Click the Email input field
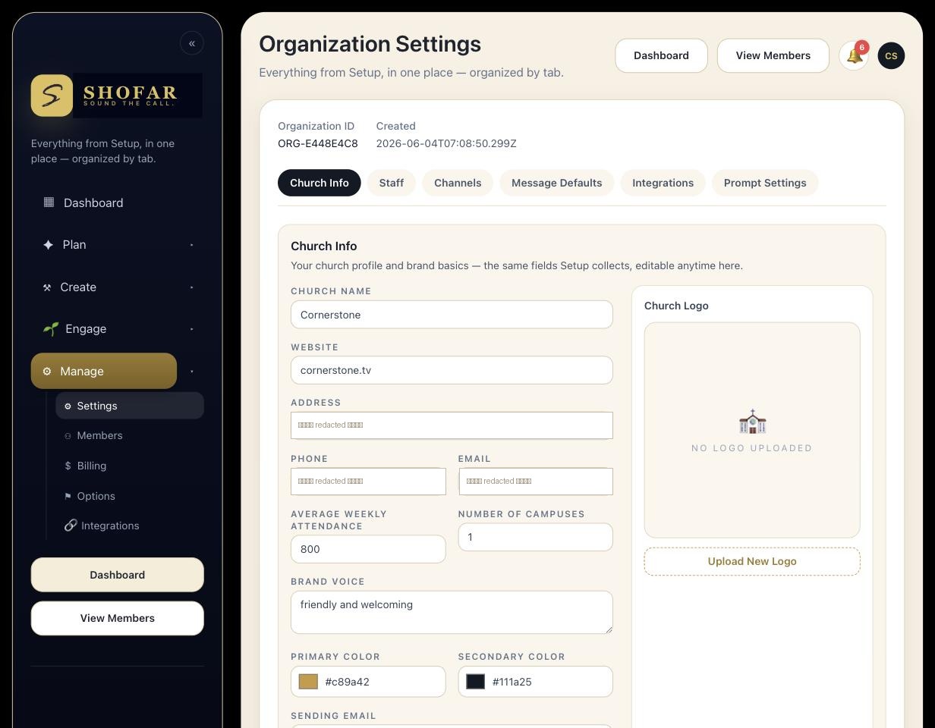This screenshot has width=935, height=728. [536, 482]
